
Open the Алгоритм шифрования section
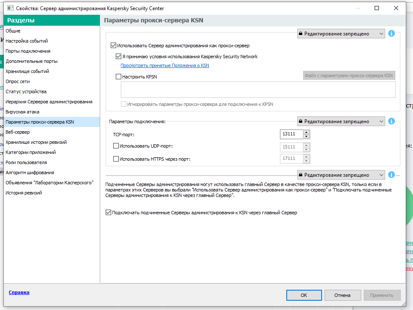tap(52, 173)
